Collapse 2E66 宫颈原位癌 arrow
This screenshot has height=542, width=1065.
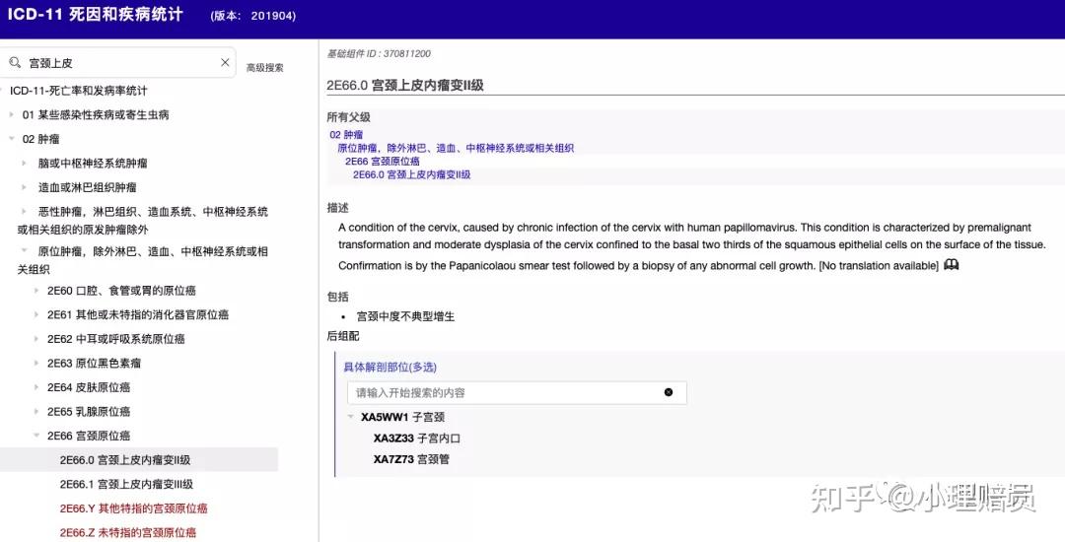pos(36,436)
